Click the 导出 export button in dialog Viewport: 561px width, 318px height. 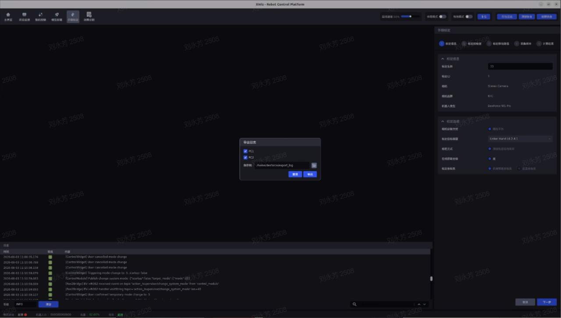310,174
